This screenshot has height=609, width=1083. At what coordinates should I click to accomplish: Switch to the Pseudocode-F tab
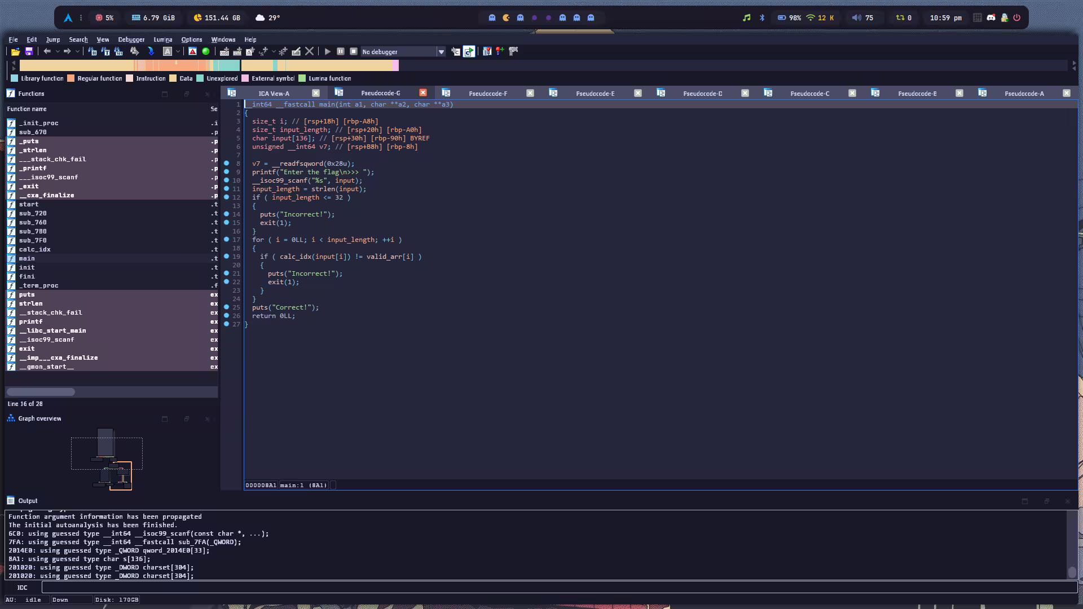pyautogui.click(x=487, y=94)
